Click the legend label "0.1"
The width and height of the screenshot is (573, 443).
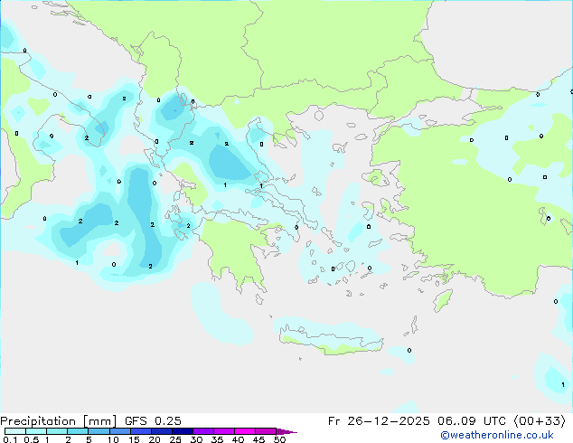[10, 439]
